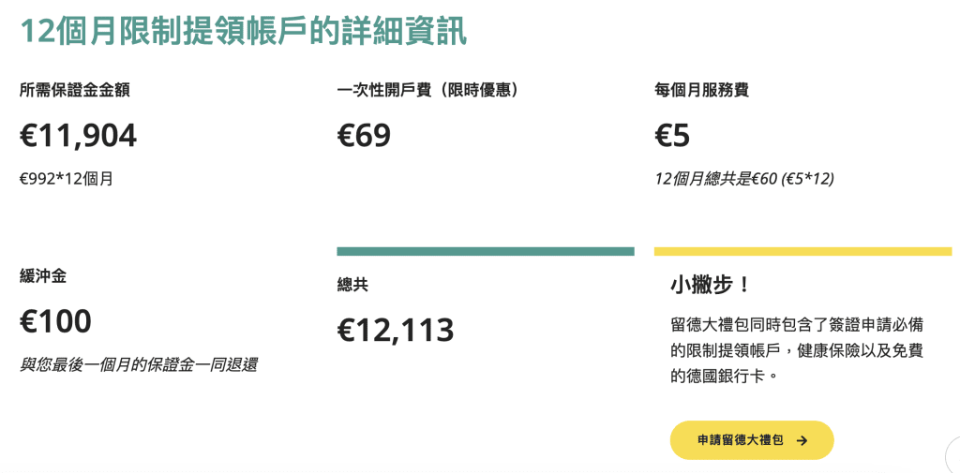Click the 小撇步！ tip heading

click(x=710, y=285)
